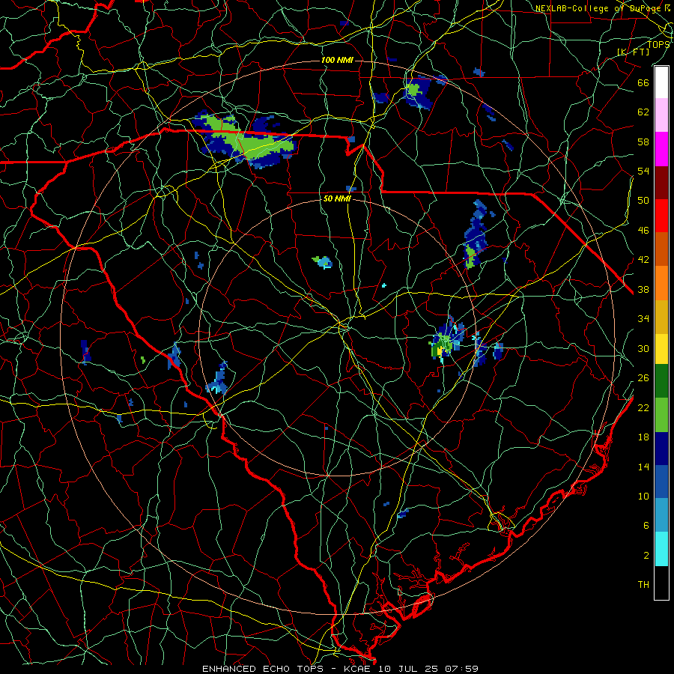Click the legend value "66"
This screenshot has width=674, height=674.
[643, 82]
